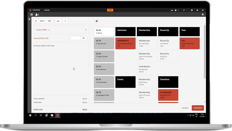The height and width of the screenshot is (131, 232).
Task: Select Go To 5. Merchandise tile
Action: point(104,82)
